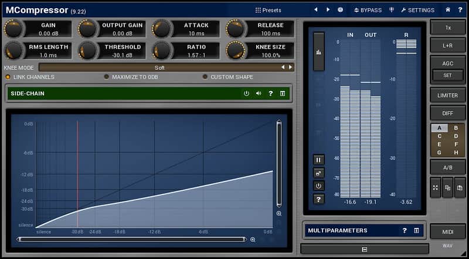Select previous knee mode with left arrow

pos(283,68)
